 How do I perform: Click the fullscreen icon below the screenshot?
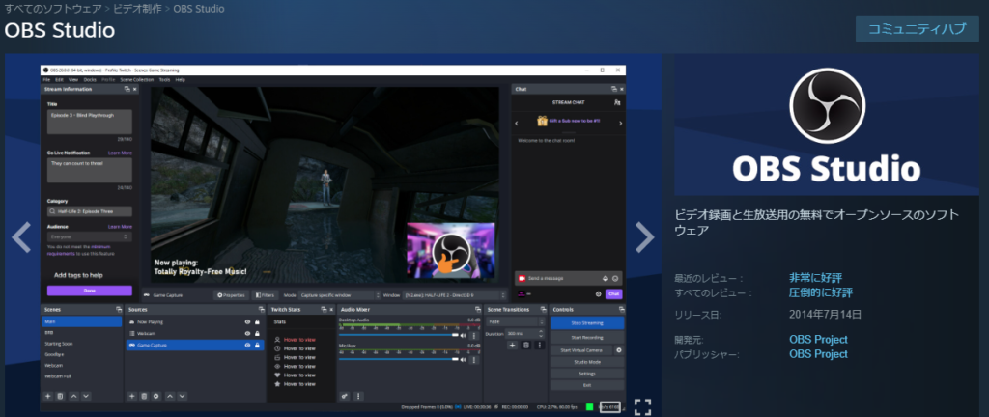pyautogui.click(x=643, y=406)
